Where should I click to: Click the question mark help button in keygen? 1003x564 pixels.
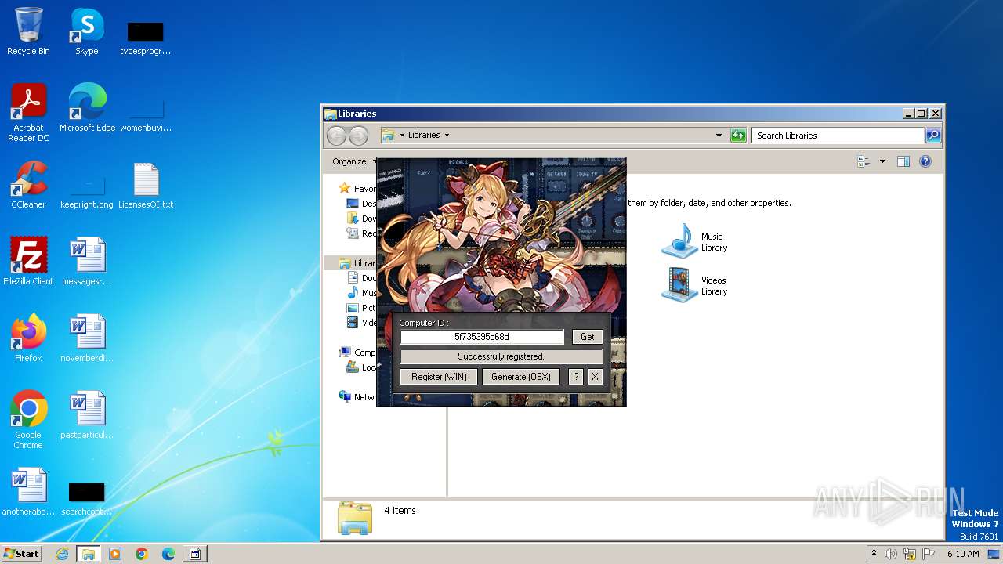576,377
